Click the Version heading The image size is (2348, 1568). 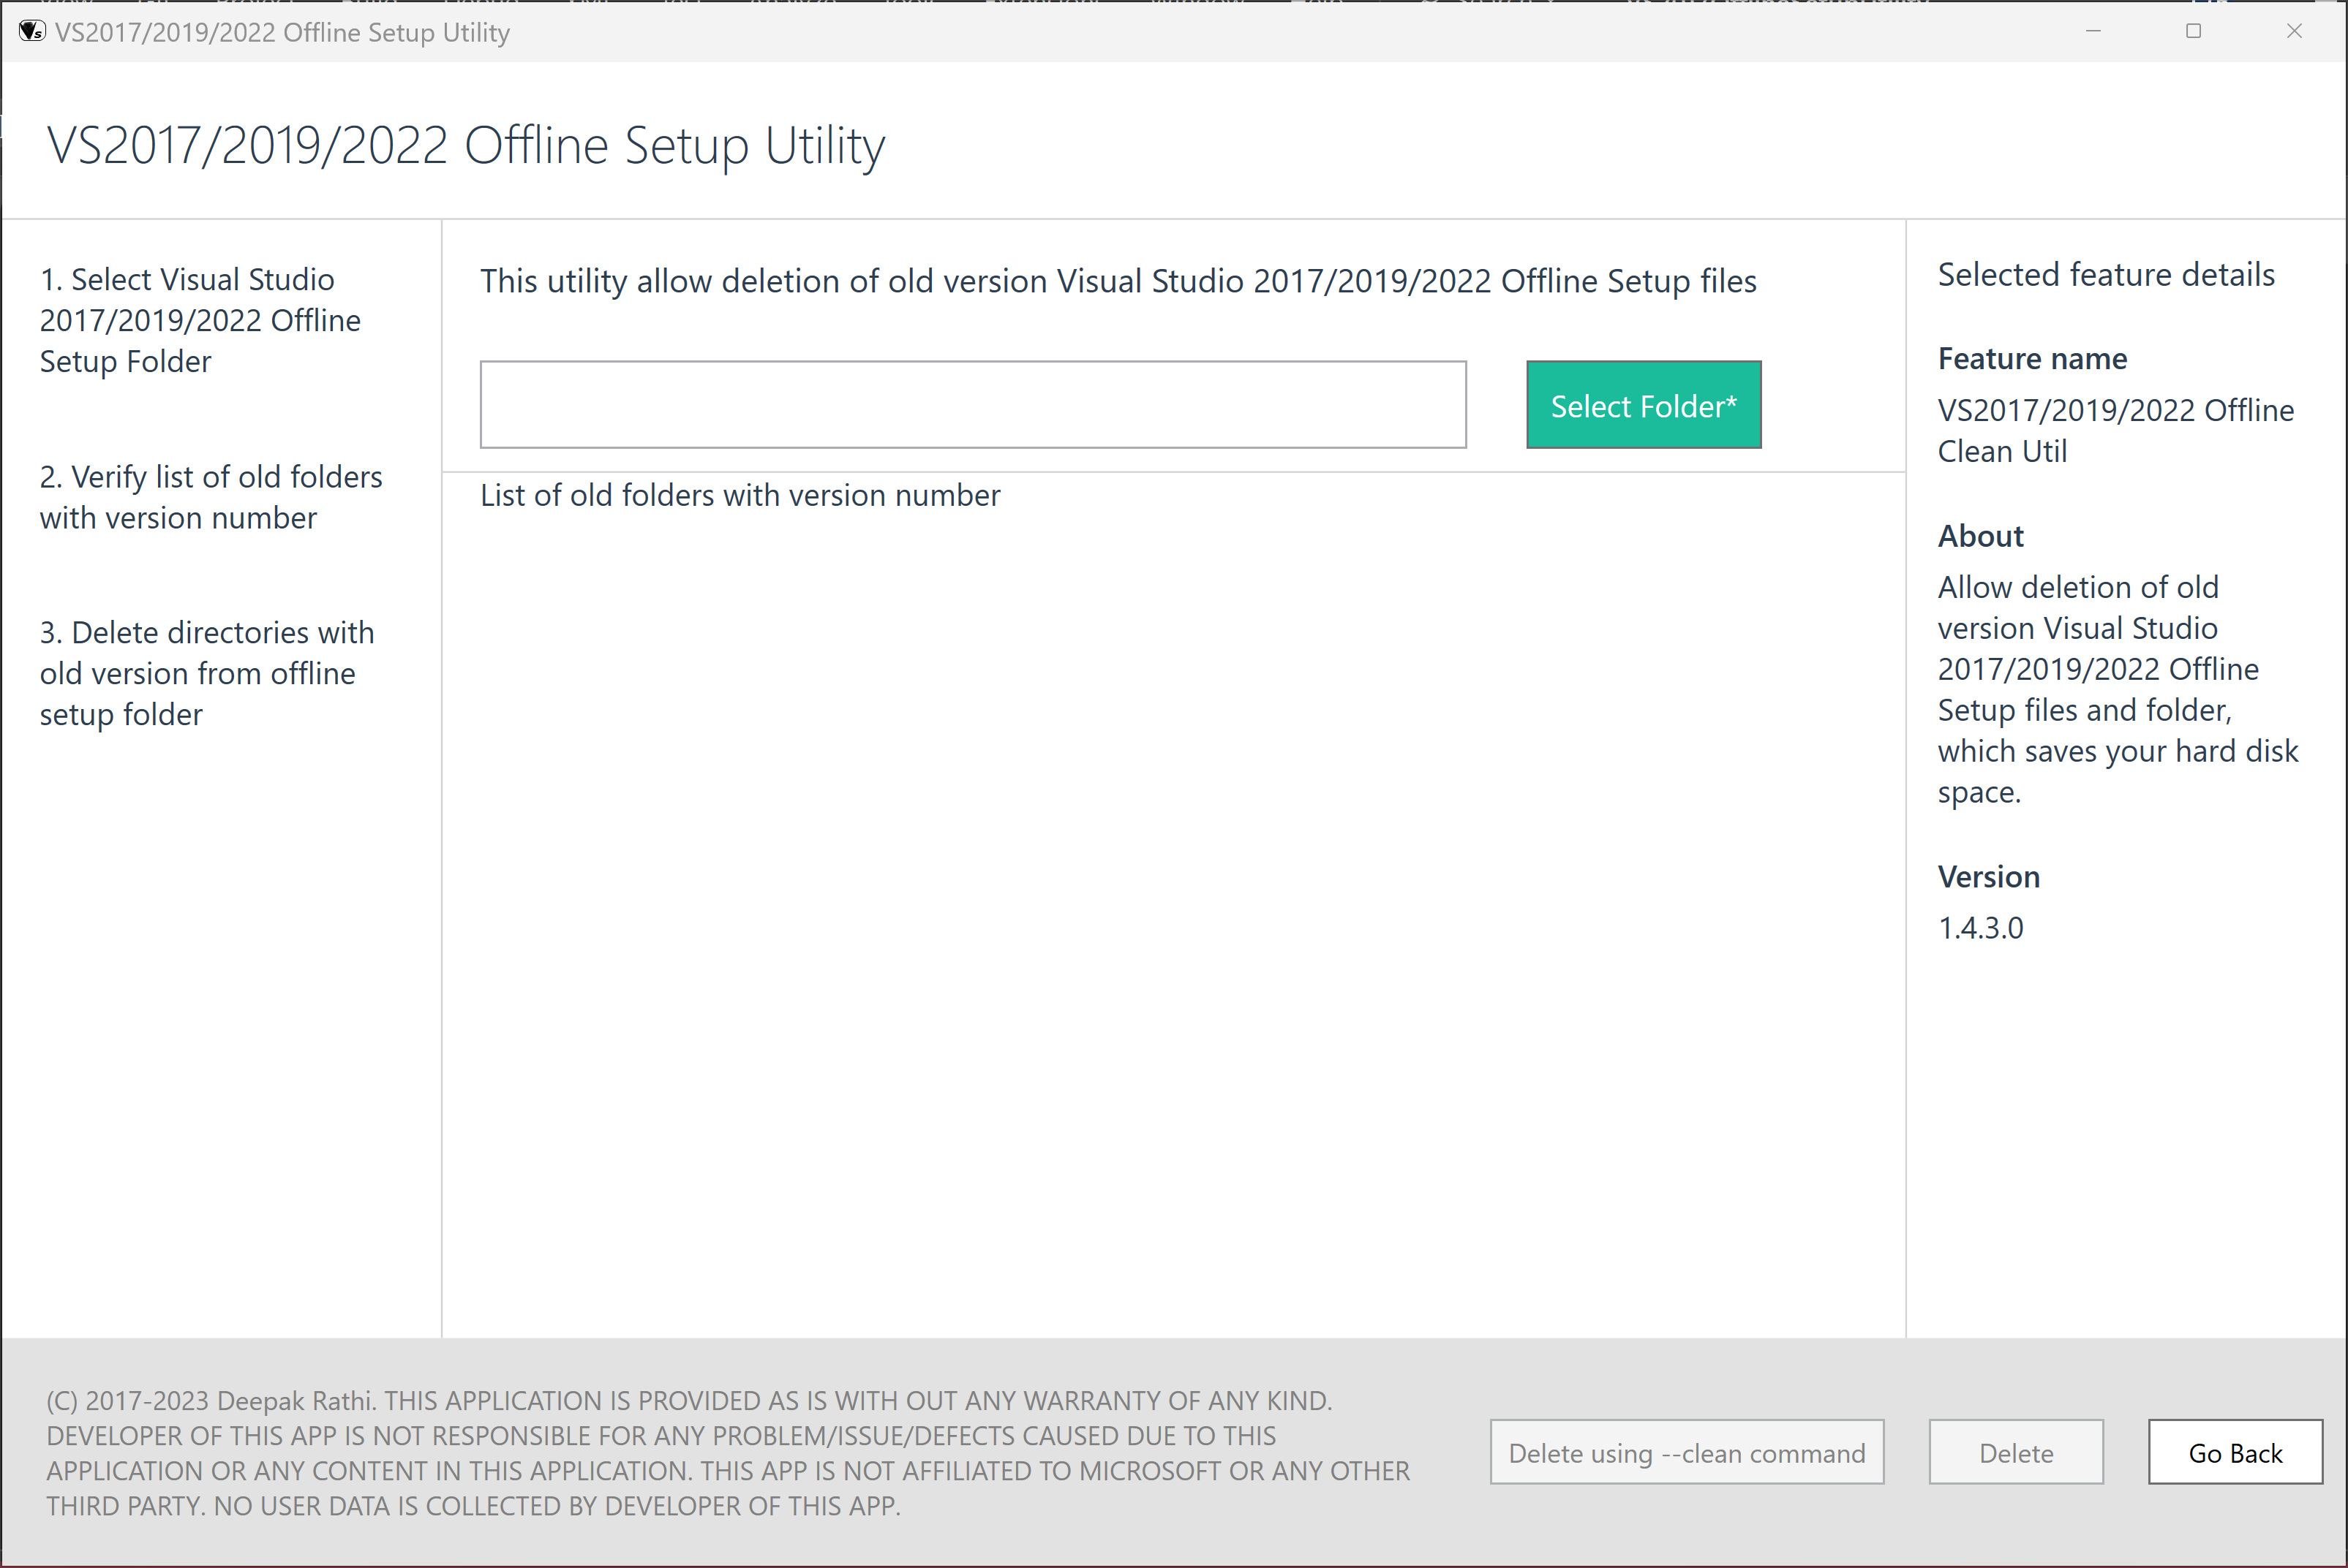click(x=1988, y=877)
